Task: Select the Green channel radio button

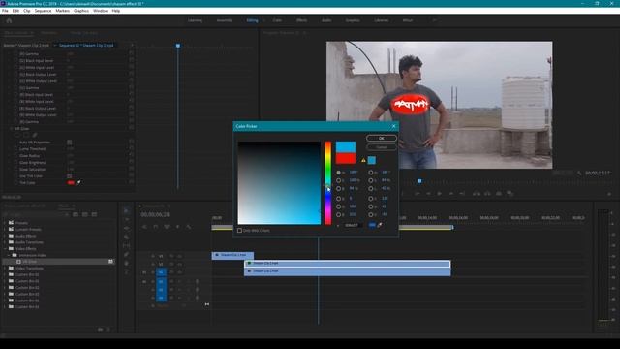Action: pyautogui.click(x=338, y=206)
